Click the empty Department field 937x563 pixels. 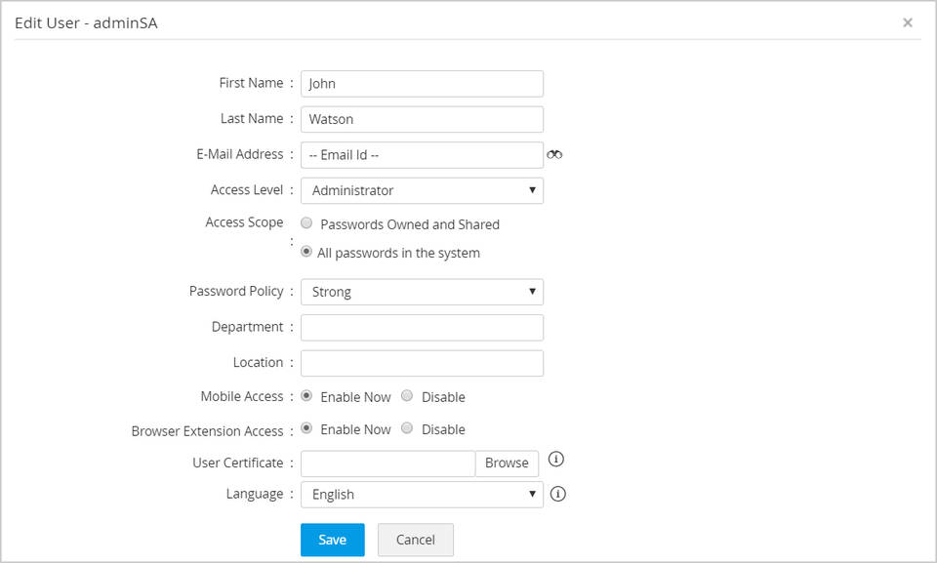coord(422,327)
